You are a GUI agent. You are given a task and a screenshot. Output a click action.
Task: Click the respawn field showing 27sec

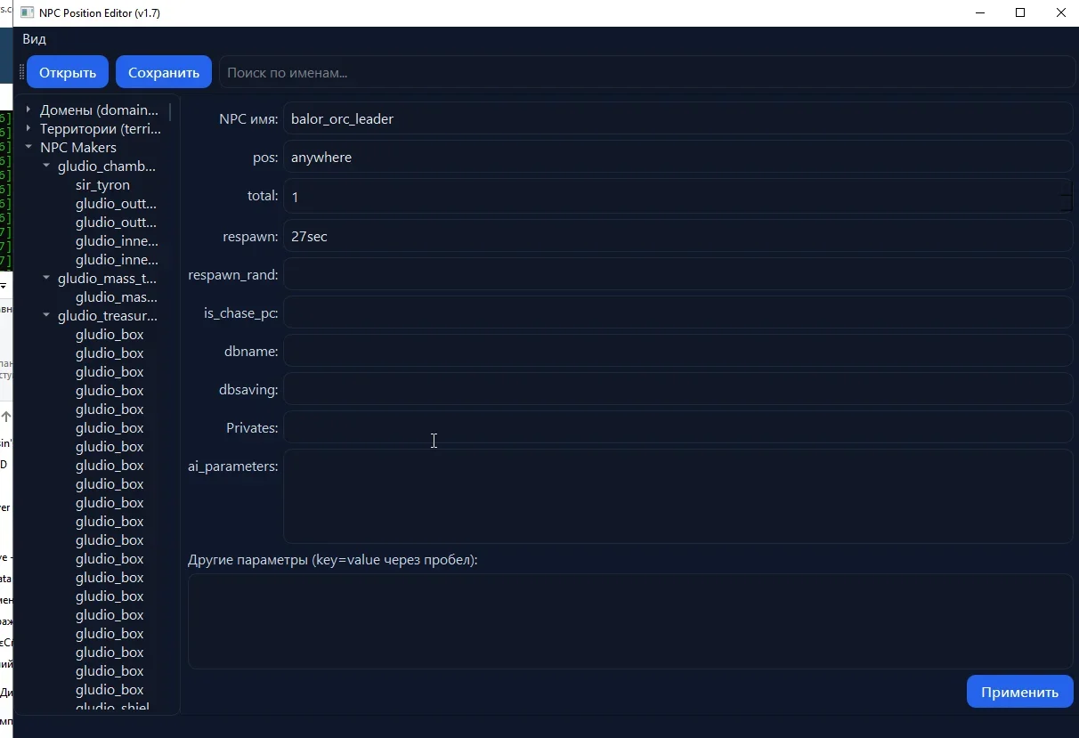pos(677,237)
